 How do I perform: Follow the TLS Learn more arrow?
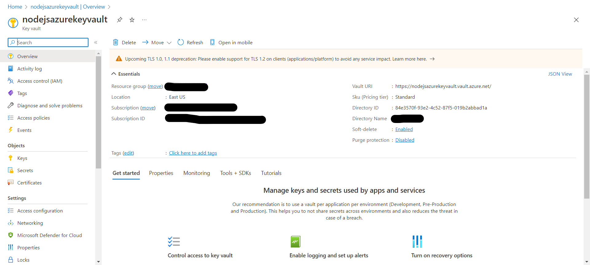tap(432, 59)
